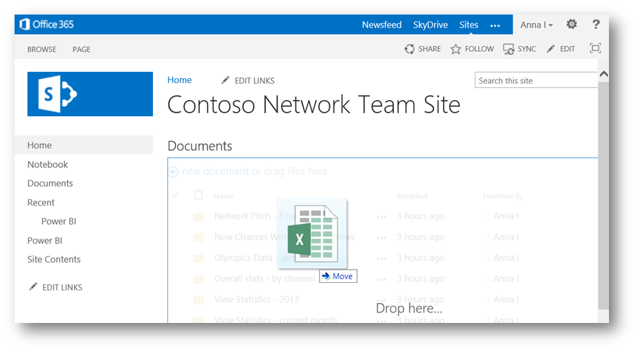638x352 pixels.
Task: Go to Sites in the top navigation
Action: [x=468, y=25]
